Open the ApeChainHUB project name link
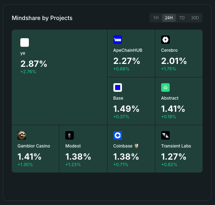This screenshot has width=215, height=205. (x=128, y=50)
